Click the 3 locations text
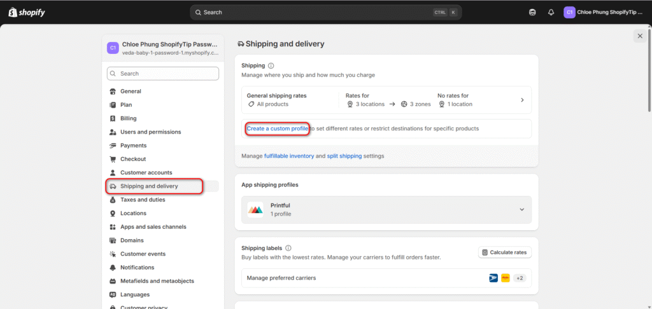This screenshot has width=652, height=309. [x=370, y=104]
